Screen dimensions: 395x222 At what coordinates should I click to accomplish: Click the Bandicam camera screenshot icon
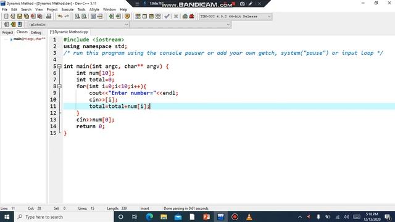tap(242, 4)
